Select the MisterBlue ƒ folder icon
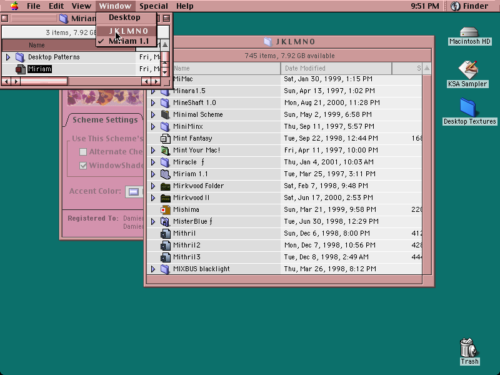This screenshot has height=375, width=500. click(x=165, y=221)
